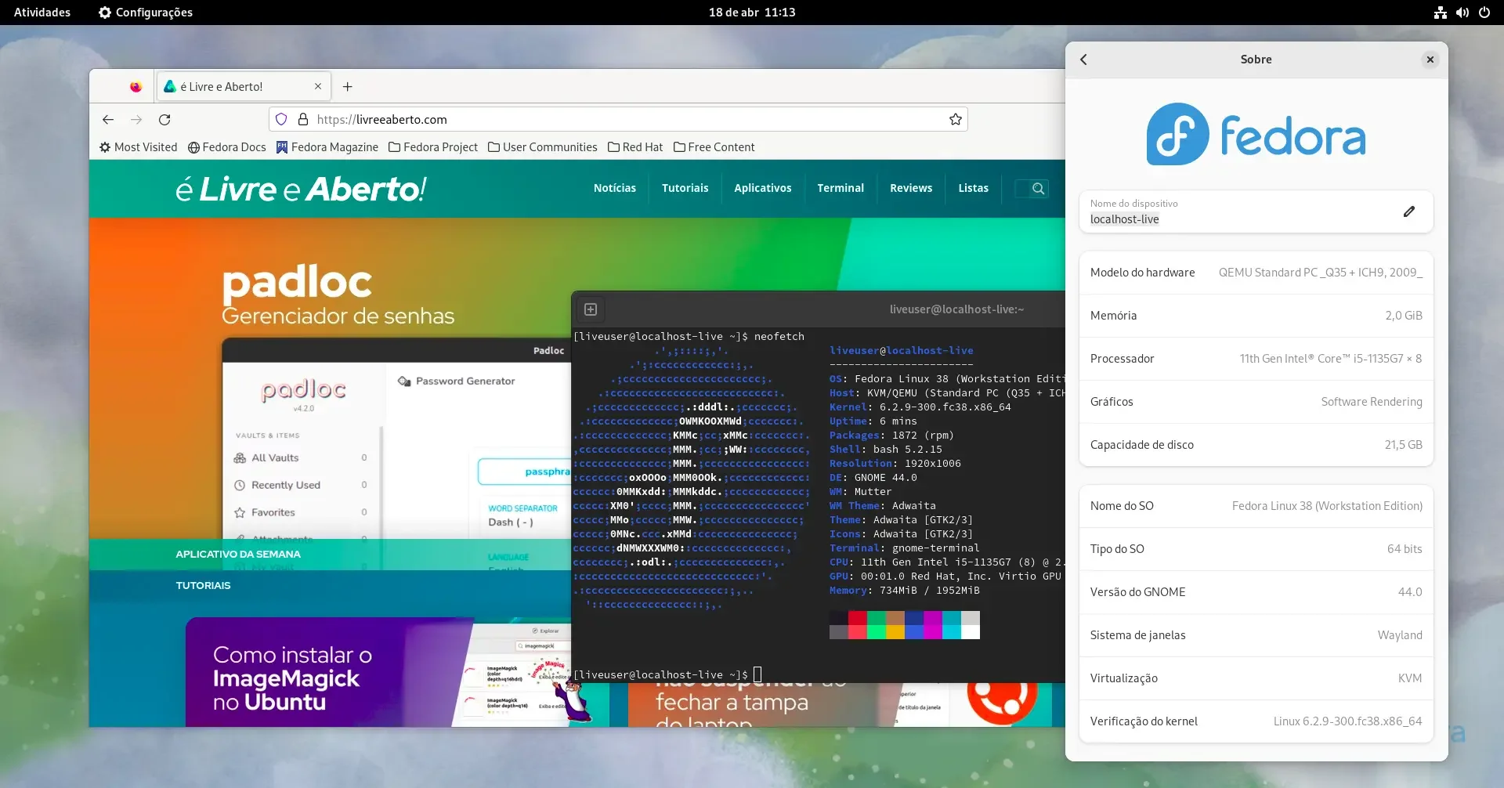Open Notícias site menu

pyautogui.click(x=615, y=188)
